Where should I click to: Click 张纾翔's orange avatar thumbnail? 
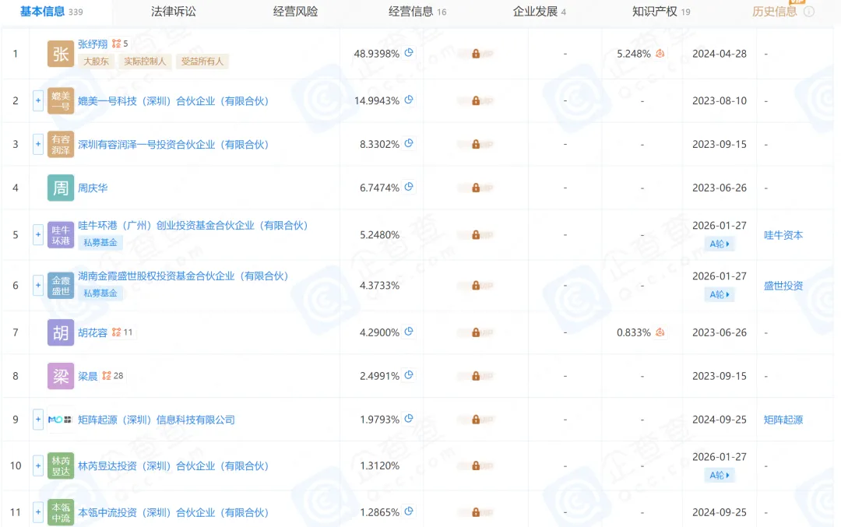[x=61, y=54]
